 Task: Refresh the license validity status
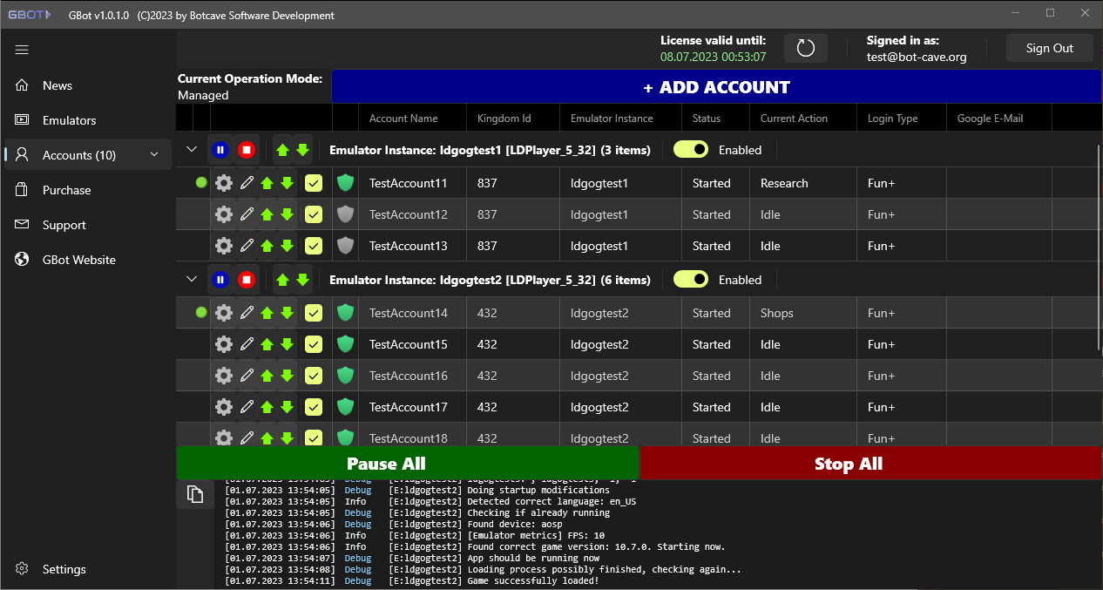click(x=805, y=48)
